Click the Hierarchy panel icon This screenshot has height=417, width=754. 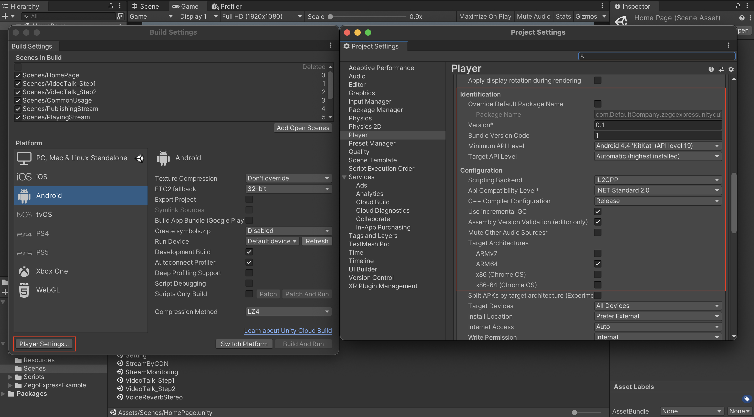[5, 5]
